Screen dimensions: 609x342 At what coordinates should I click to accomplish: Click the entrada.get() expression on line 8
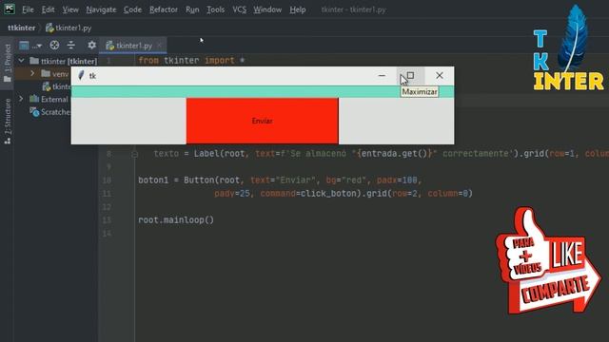pyautogui.click(x=394, y=154)
